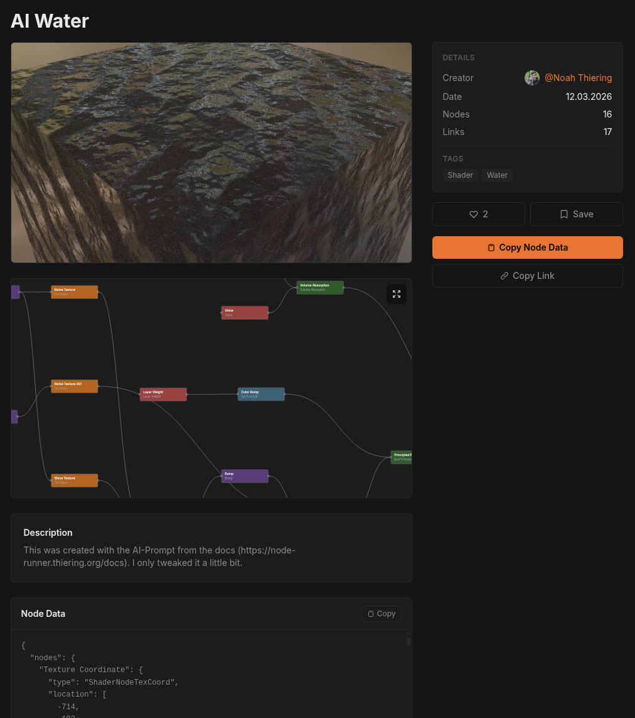Copy Node Data with the orange button
This screenshot has height=718, width=635.
coord(528,247)
